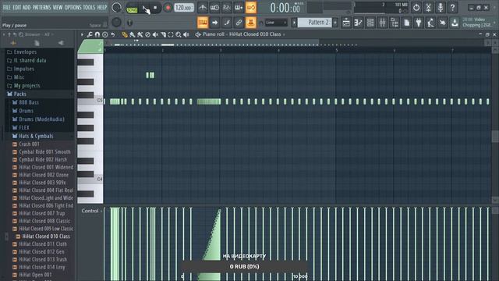This screenshot has width=499, height=281.
Task: Open the Line snap dropdown
Action: click(x=276, y=23)
